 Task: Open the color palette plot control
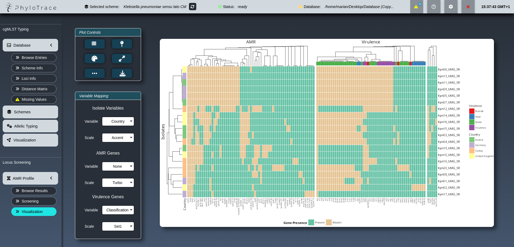click(95, 58)
